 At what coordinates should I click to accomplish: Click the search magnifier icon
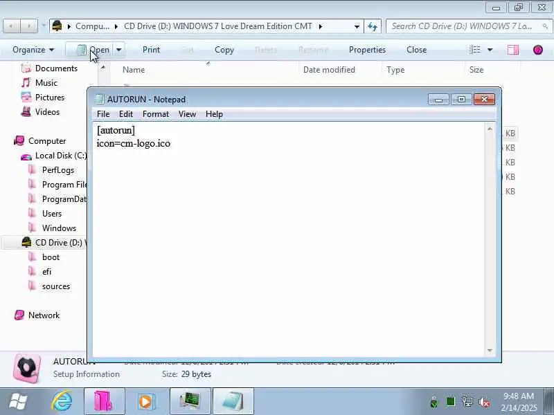(545, 26)
